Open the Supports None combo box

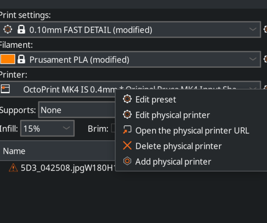point(77,110)
